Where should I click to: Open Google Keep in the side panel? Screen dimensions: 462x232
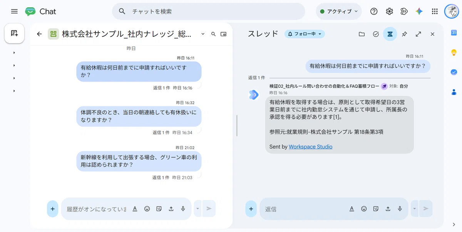point(454,52)
